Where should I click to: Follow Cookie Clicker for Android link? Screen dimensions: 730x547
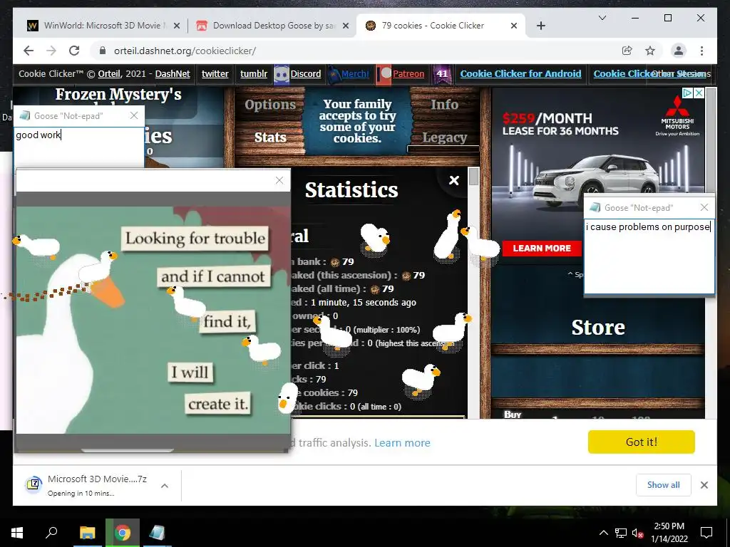(x=520, y=74)
